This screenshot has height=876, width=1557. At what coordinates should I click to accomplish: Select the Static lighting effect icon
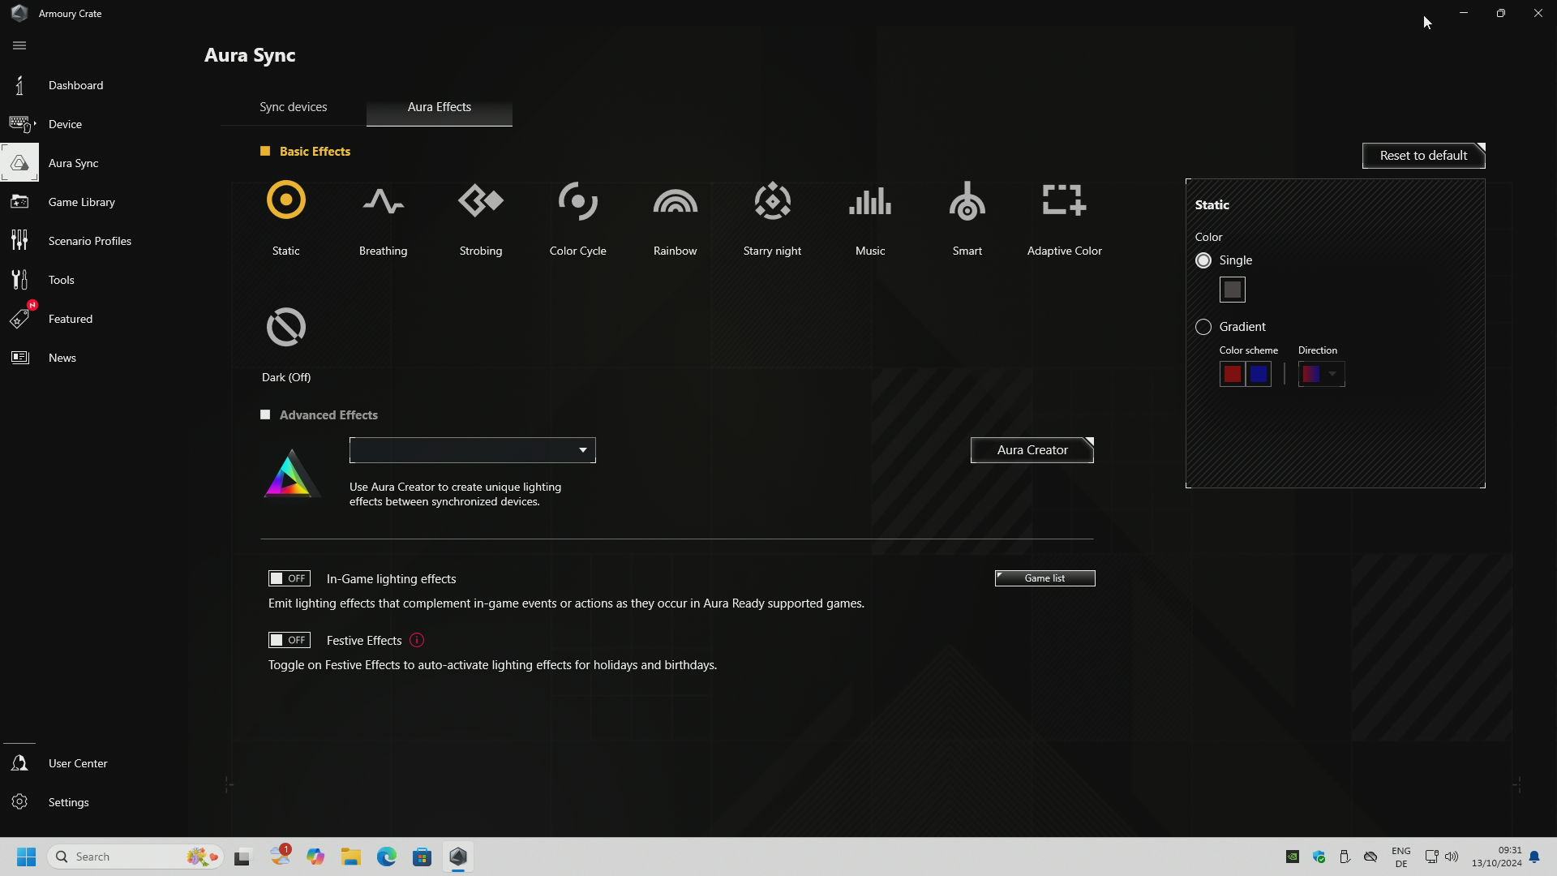click(x=285, y=200)
